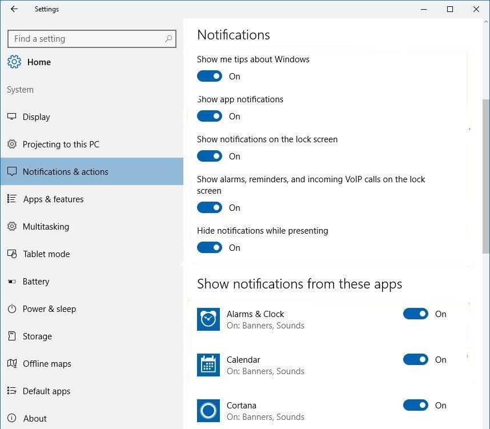This screenshot has height=429, width=490.
Task: Select the Multitasking icon in sidebar
Action: coord(12,226)
